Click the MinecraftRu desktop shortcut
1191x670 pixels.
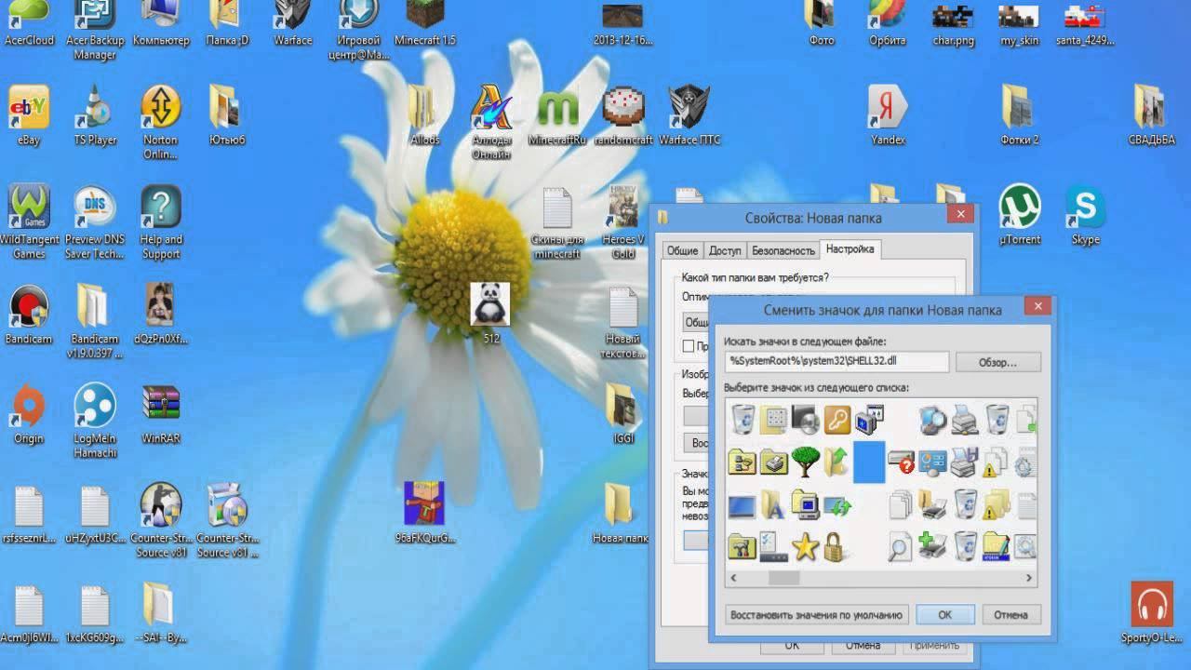[557, 114]
